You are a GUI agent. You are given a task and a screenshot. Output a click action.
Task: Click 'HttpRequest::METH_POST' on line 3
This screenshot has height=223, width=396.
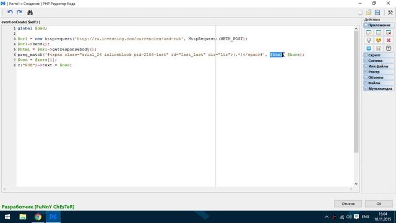(x=215, y=39)
